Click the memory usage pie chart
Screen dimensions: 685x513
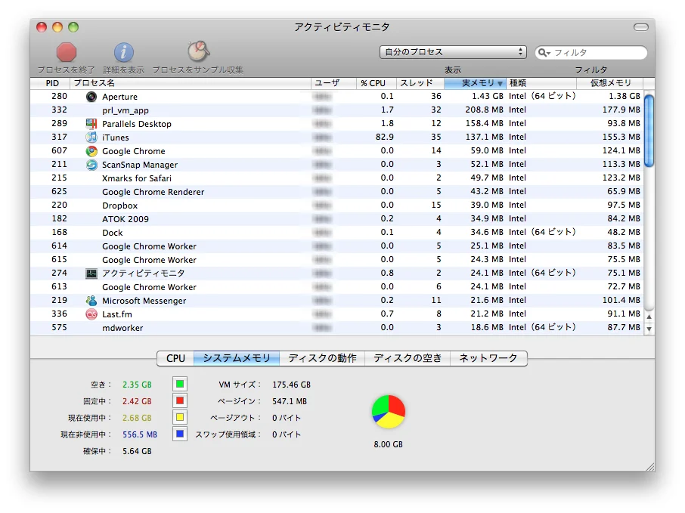389,412
